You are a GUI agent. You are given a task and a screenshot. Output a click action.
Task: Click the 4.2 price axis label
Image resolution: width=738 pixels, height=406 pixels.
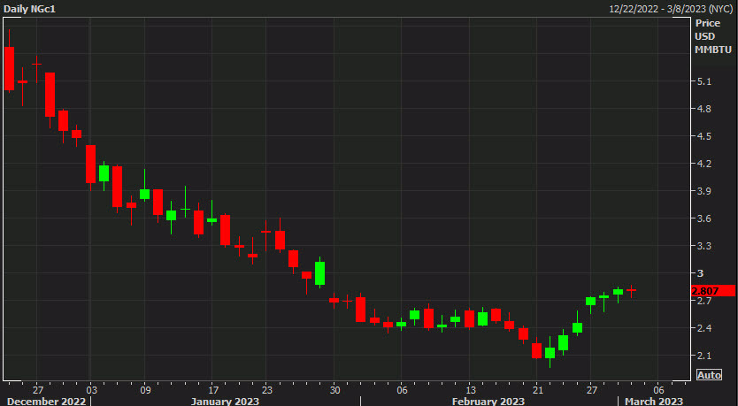[704, 164]
